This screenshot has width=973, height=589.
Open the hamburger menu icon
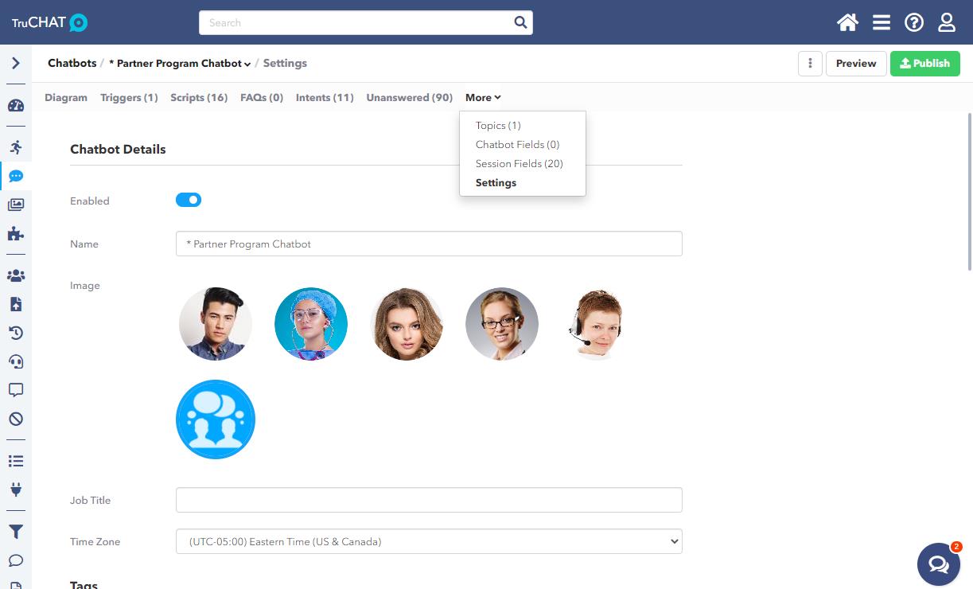(x=882, y=22)
